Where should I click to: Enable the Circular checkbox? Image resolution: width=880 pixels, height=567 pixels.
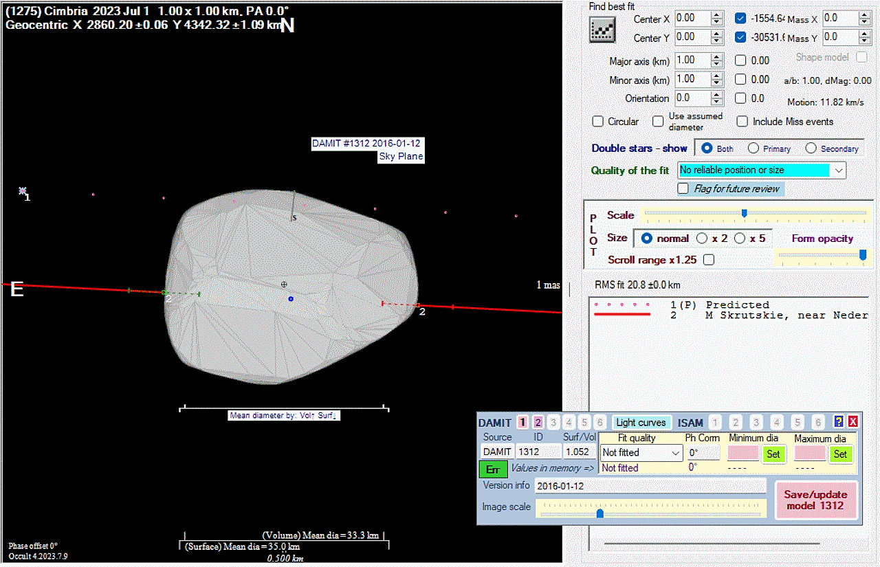598,122
